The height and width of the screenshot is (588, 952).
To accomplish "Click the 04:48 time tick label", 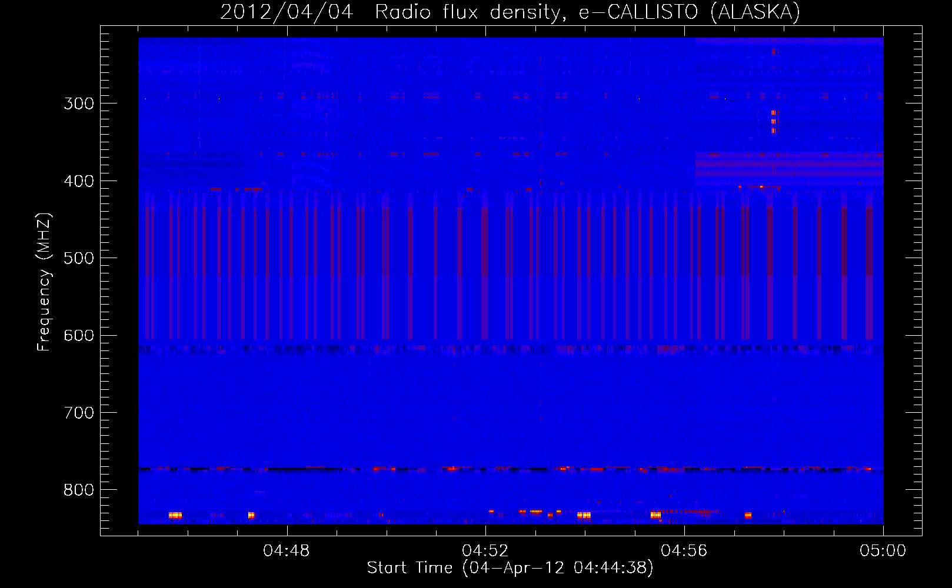I will (x=287, y=551).
